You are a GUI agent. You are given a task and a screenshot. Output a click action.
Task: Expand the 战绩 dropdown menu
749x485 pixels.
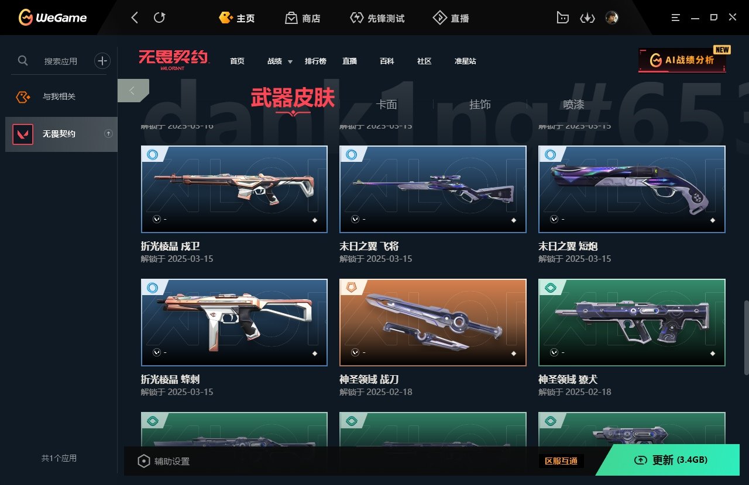pyautogui.click(x=279, y=61)
